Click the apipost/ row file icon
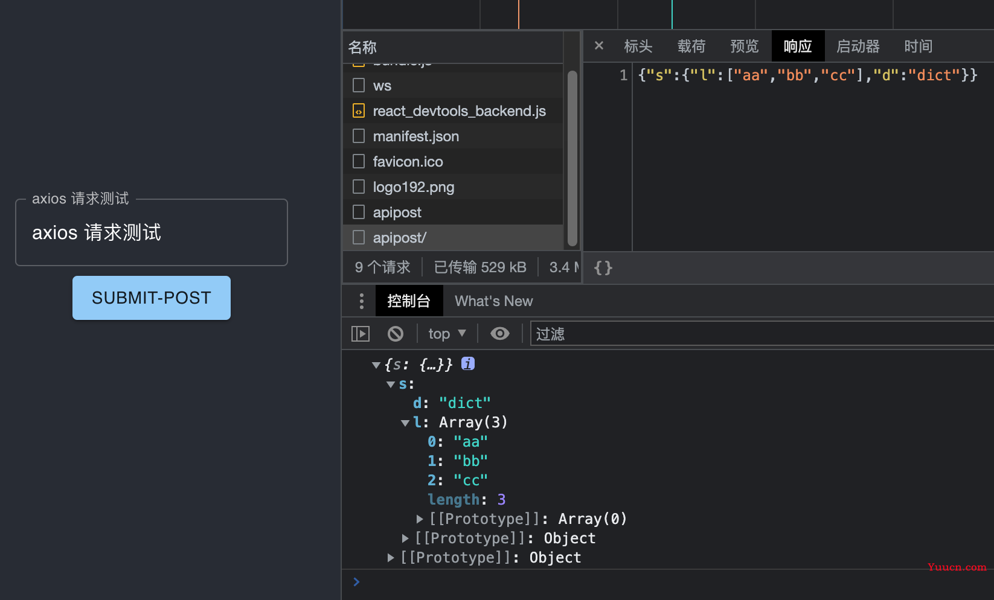994x600 pixels. tap(359, 237)
